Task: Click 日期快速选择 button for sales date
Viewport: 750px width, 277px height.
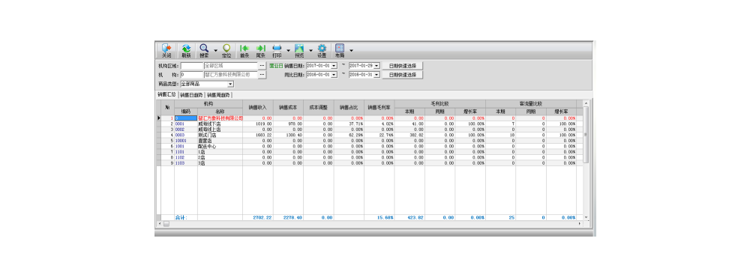Action: (402, 65)
